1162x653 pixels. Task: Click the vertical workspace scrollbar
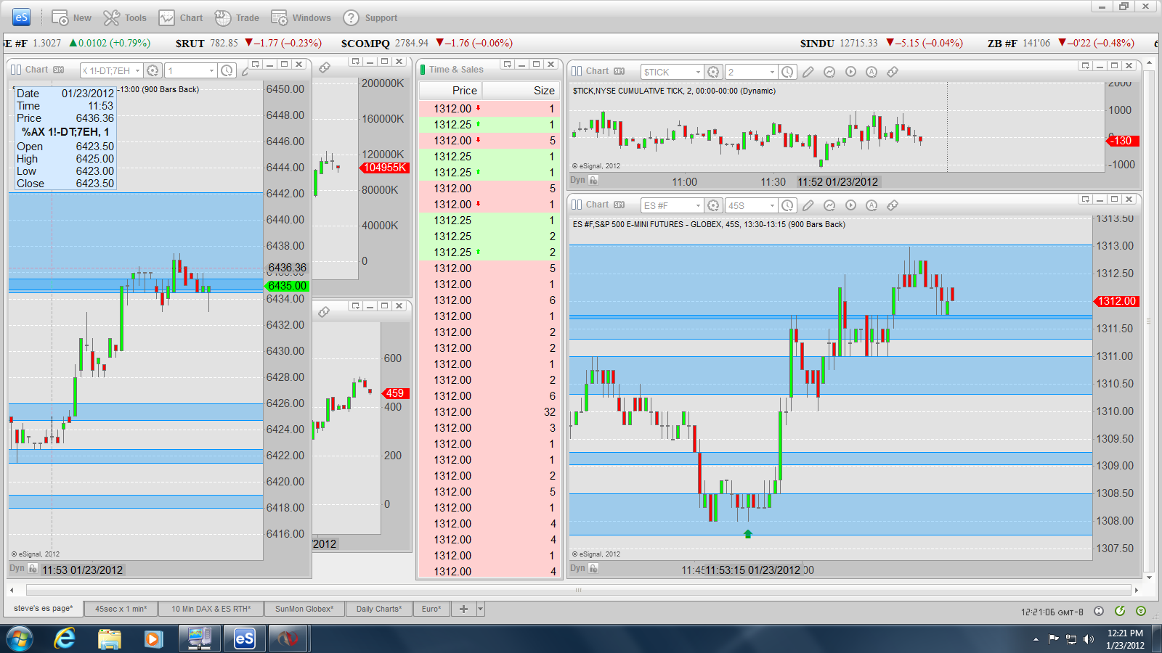(1149, 320)
